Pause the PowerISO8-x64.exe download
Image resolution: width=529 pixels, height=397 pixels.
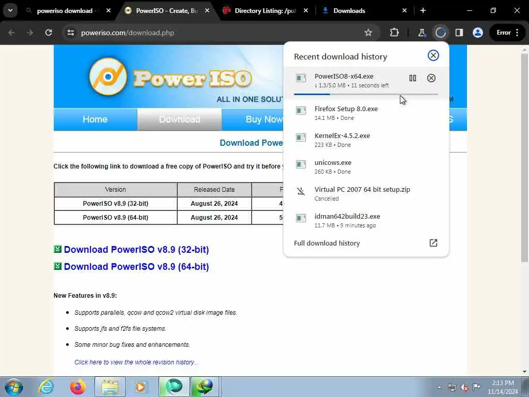point(413,78)
